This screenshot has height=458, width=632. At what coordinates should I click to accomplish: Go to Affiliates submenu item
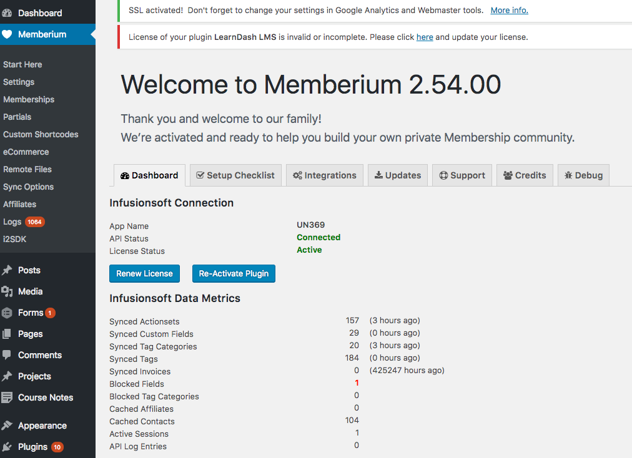click(19, 204)
